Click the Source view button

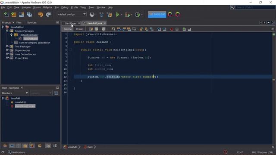(x=68, y=29)
